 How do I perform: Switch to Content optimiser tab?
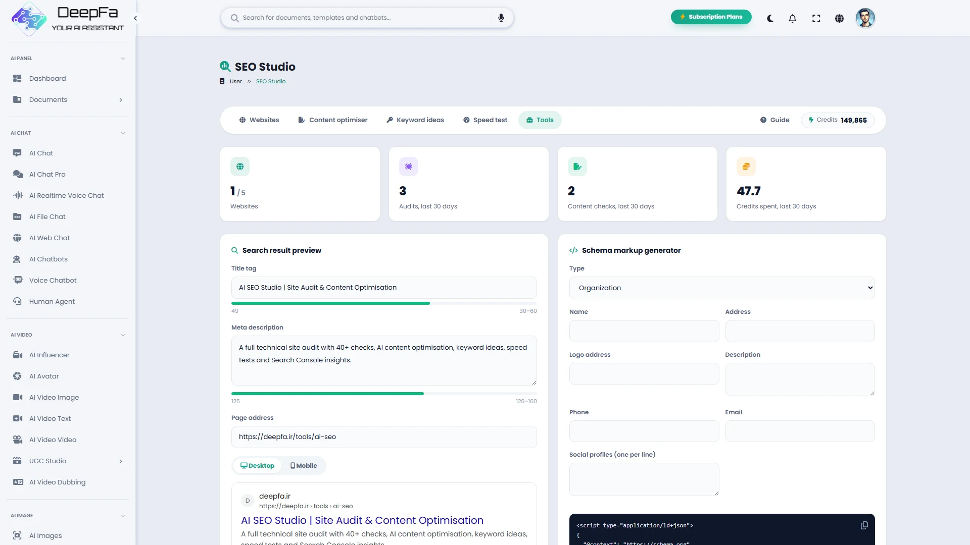(333, 120)
